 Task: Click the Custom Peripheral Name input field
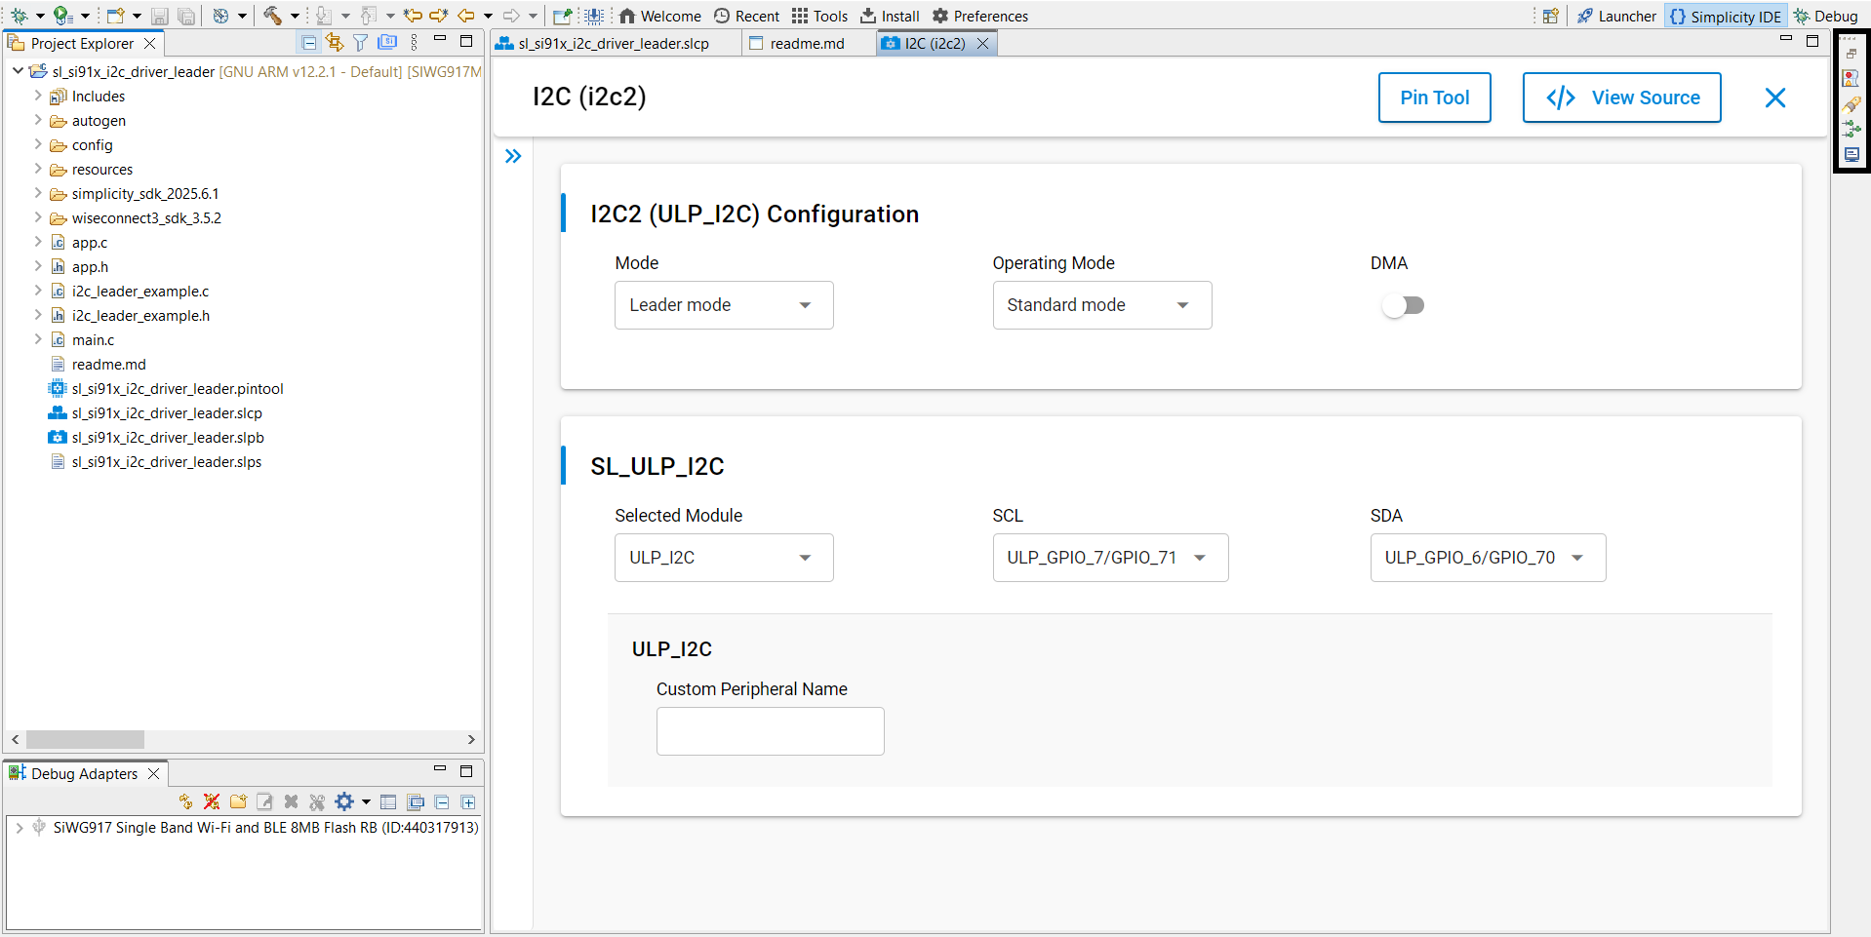click(770, 731)
